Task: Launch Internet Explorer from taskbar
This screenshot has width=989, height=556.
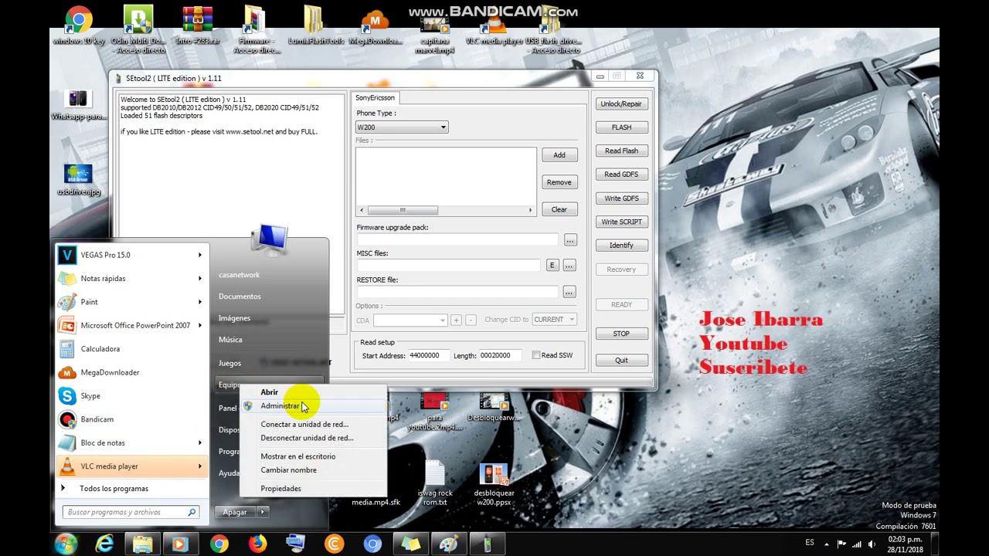Action: [x=104, y=544]
